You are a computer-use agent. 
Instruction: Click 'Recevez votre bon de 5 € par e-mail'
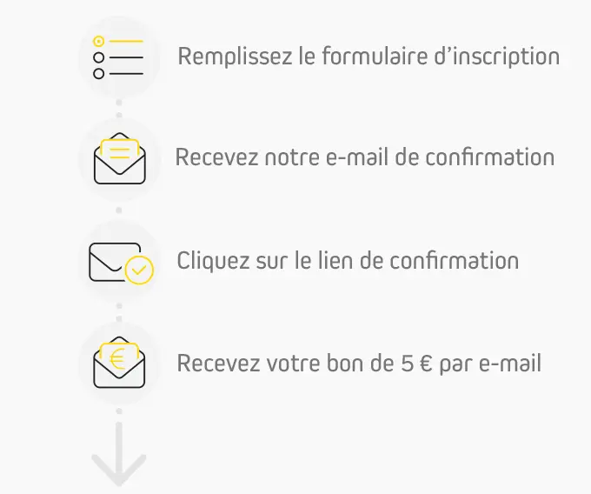pyautogui.click(x=359, y=364)
